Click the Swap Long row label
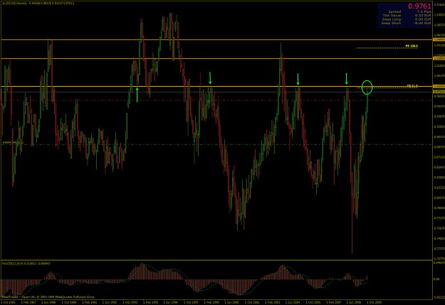 click(392, 19)
